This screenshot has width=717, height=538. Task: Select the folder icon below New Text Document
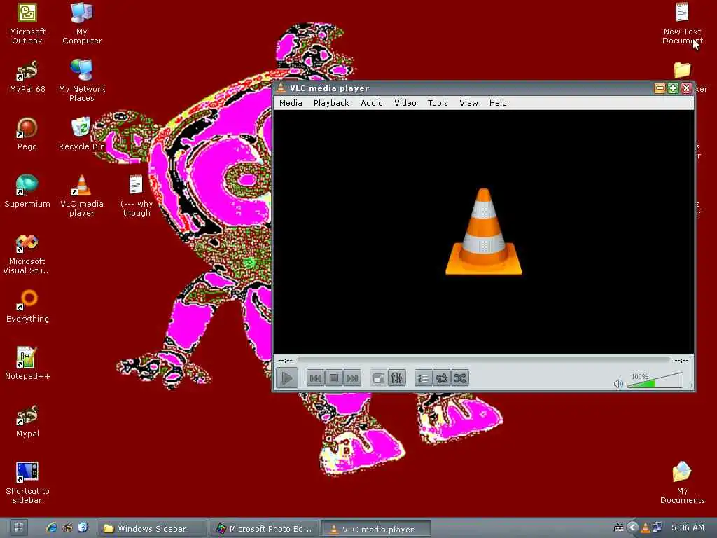[682, 71]
